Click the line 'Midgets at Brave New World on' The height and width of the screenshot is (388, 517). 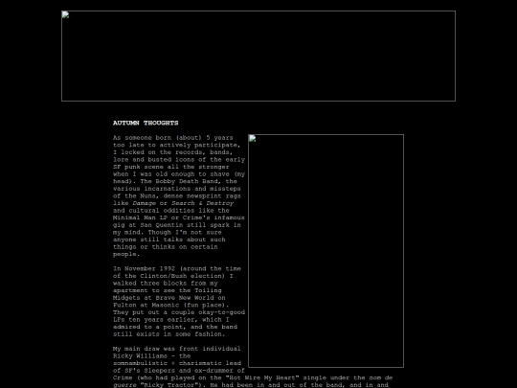coord(169,298)
